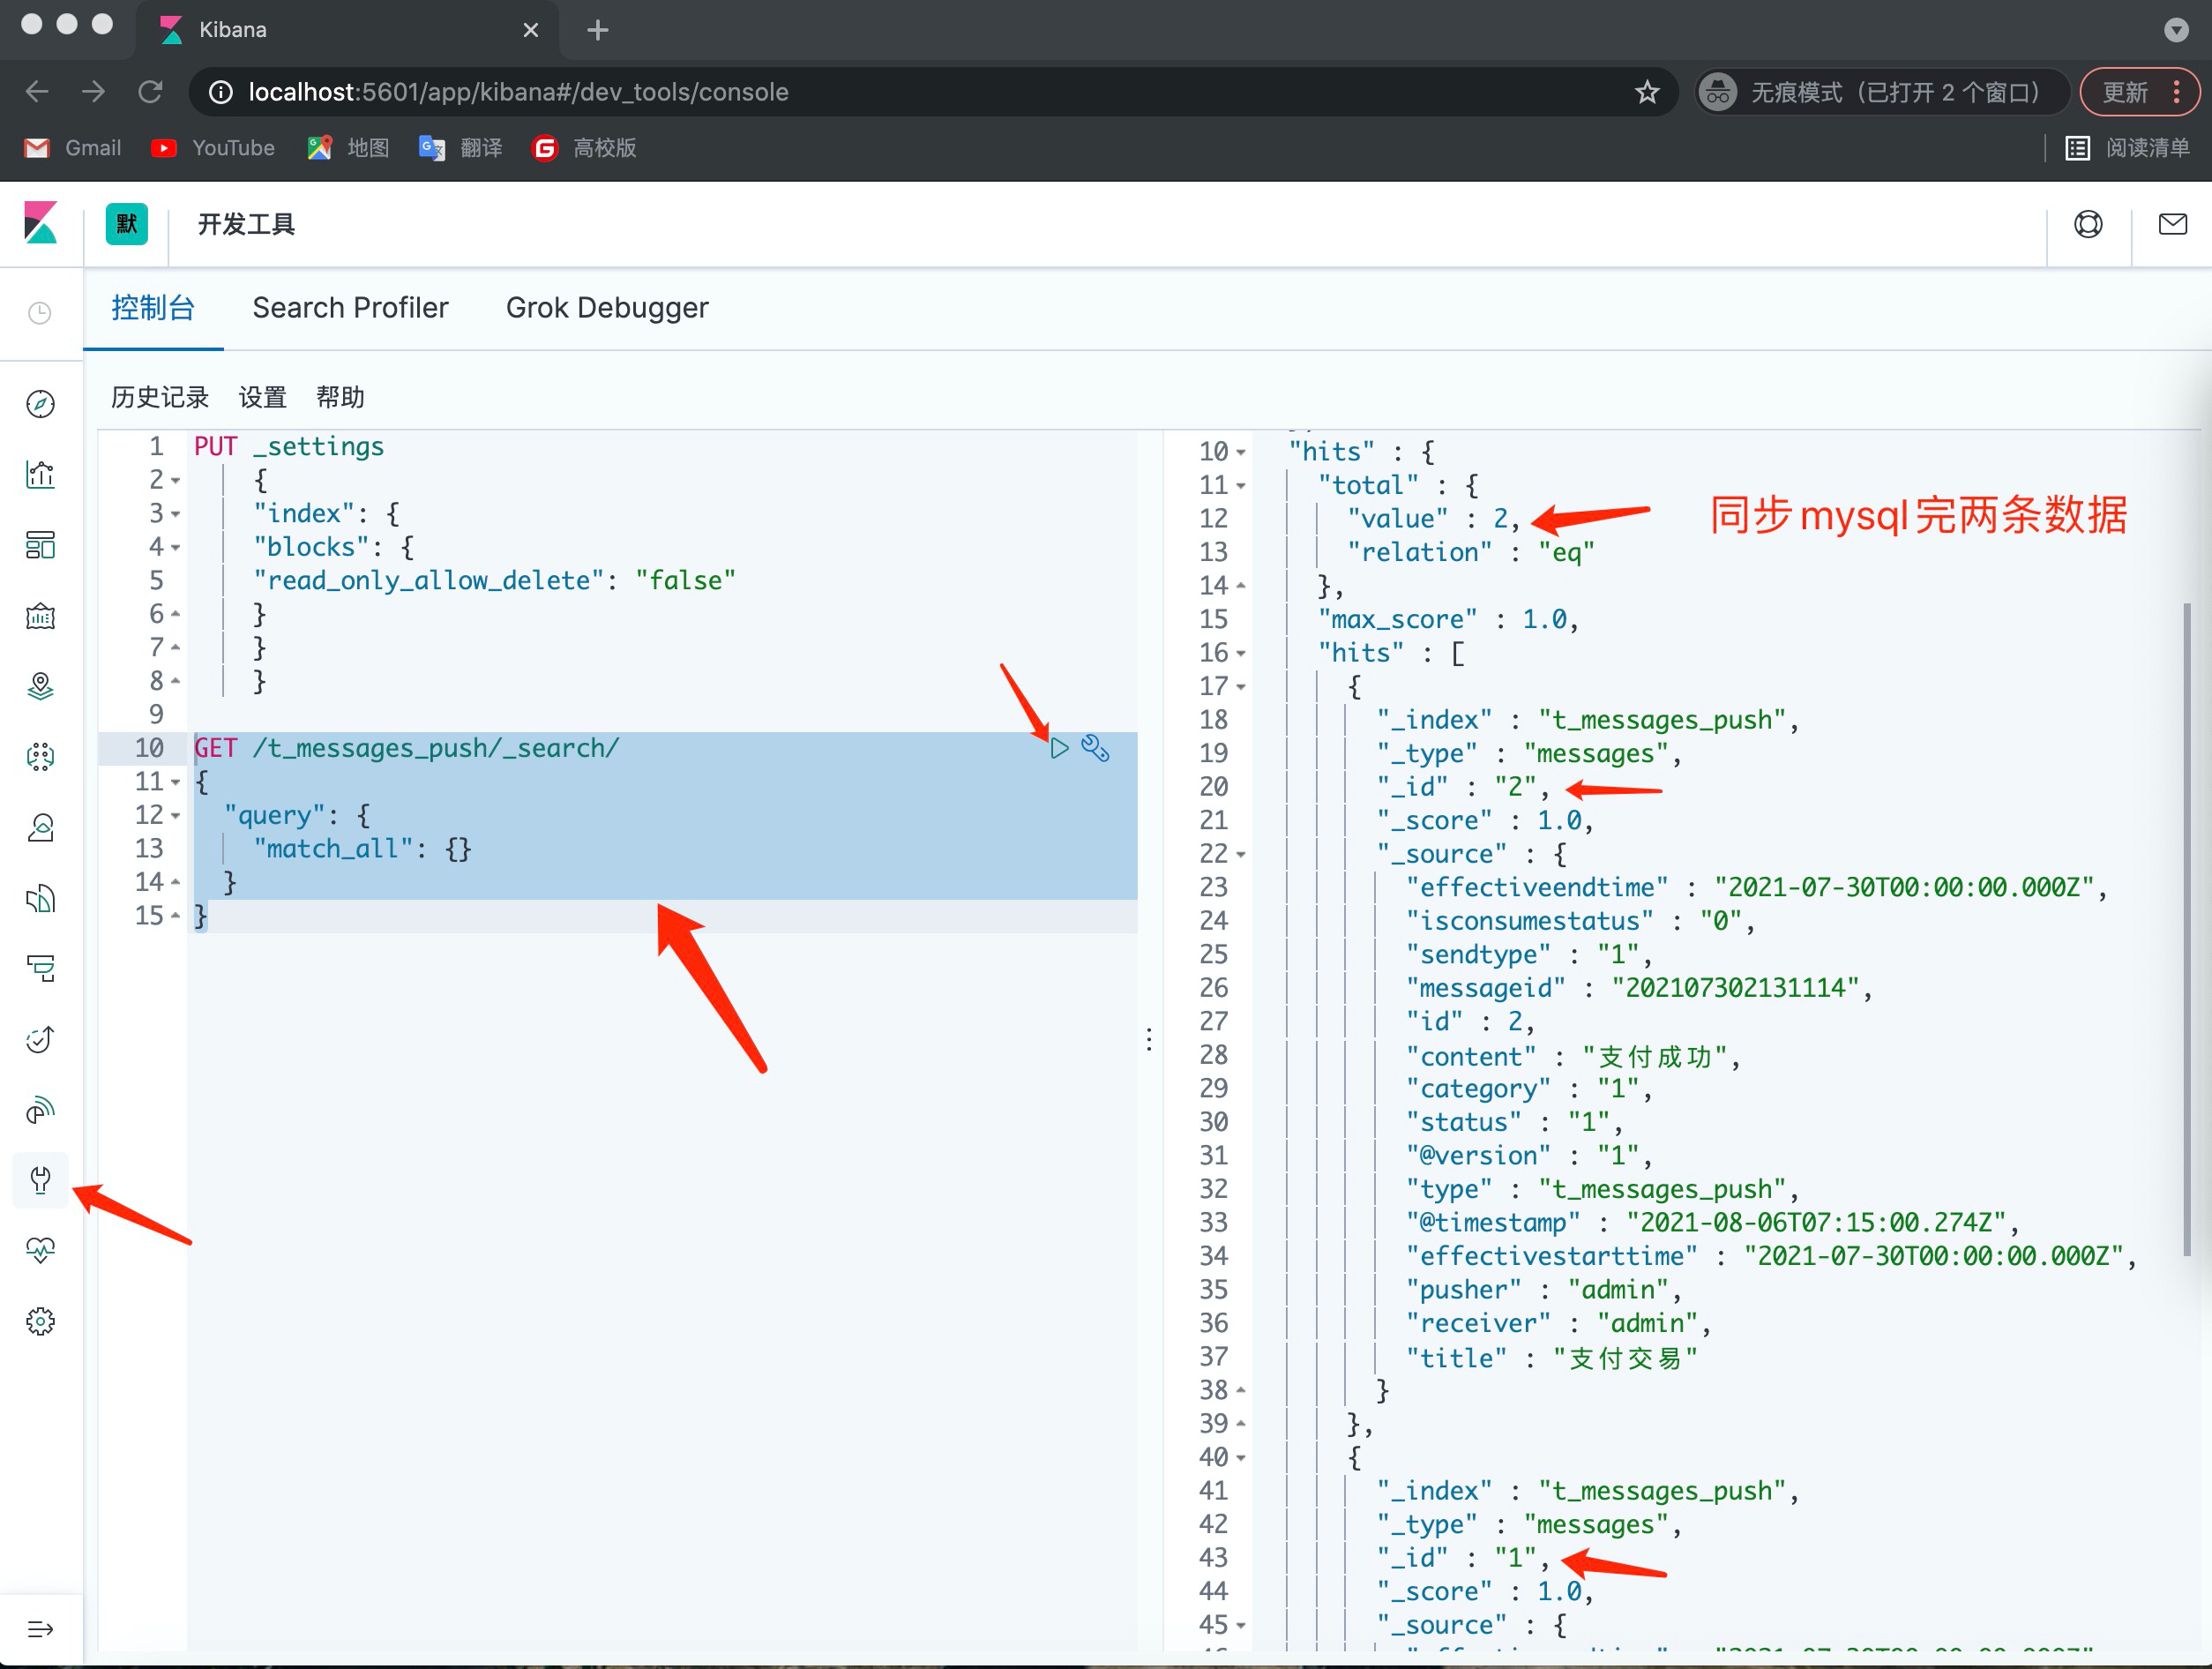Open the wrench request options icon
2212x1669 pixels.
[1096, 748]
